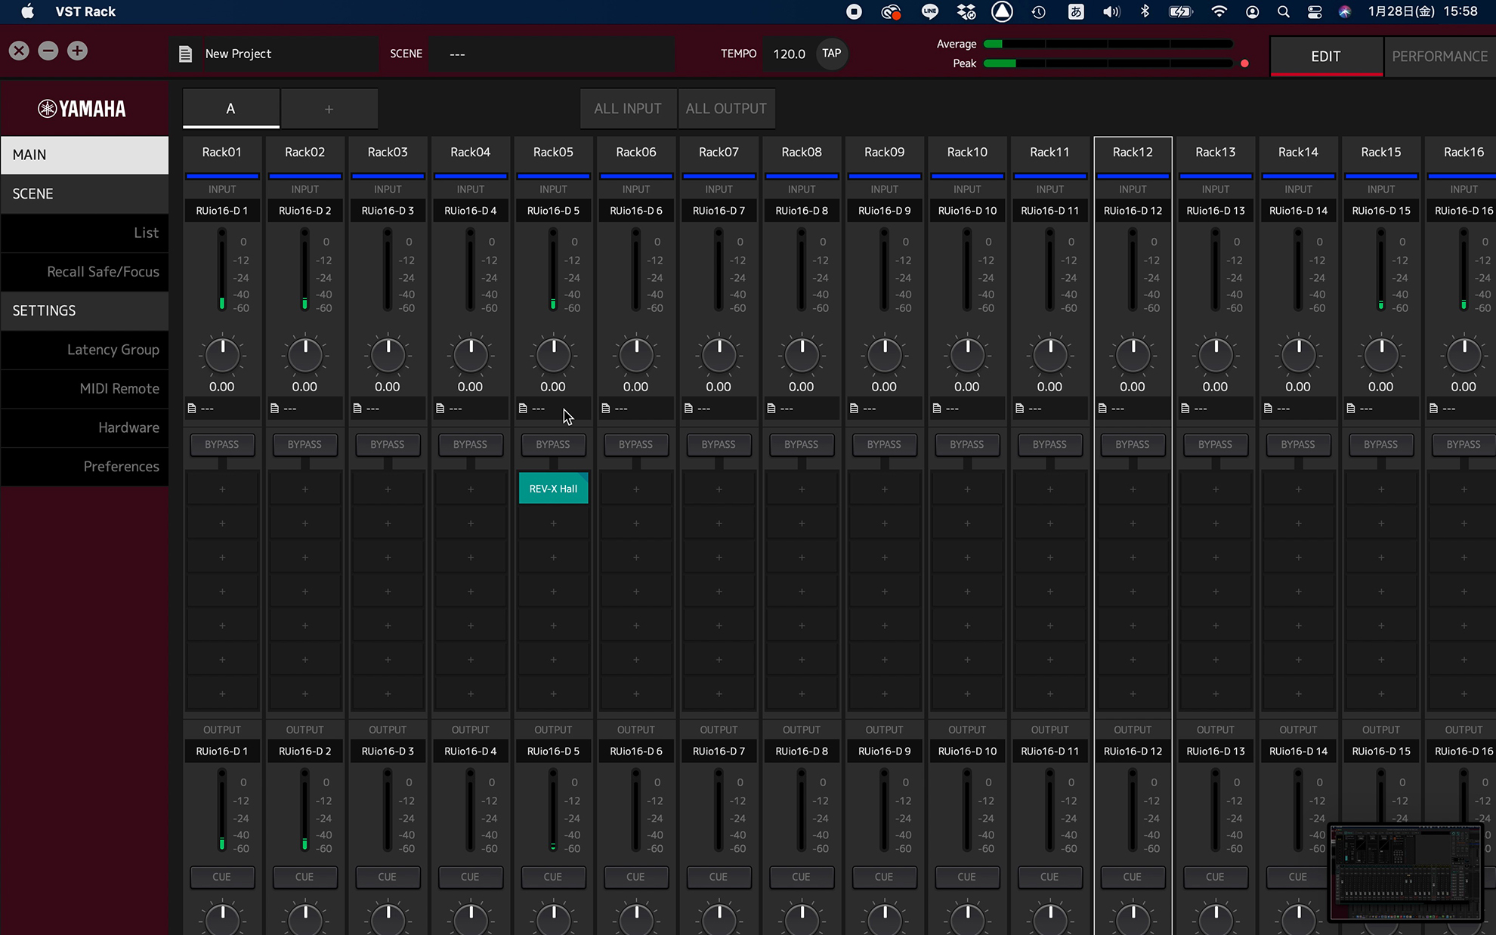1496x935 pixels.
Task: Click the volume speaker menu bar icon
Action: (1111, 11)
